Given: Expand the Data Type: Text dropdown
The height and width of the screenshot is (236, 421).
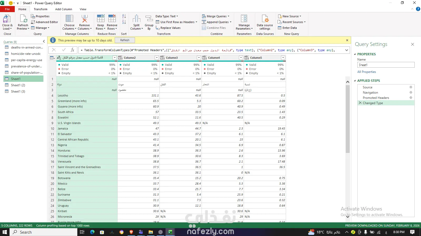Looking at the screenshot, I should tap(167, 16).
